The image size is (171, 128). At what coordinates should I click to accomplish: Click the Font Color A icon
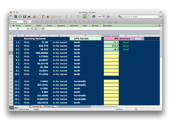(x=116, y=22)
